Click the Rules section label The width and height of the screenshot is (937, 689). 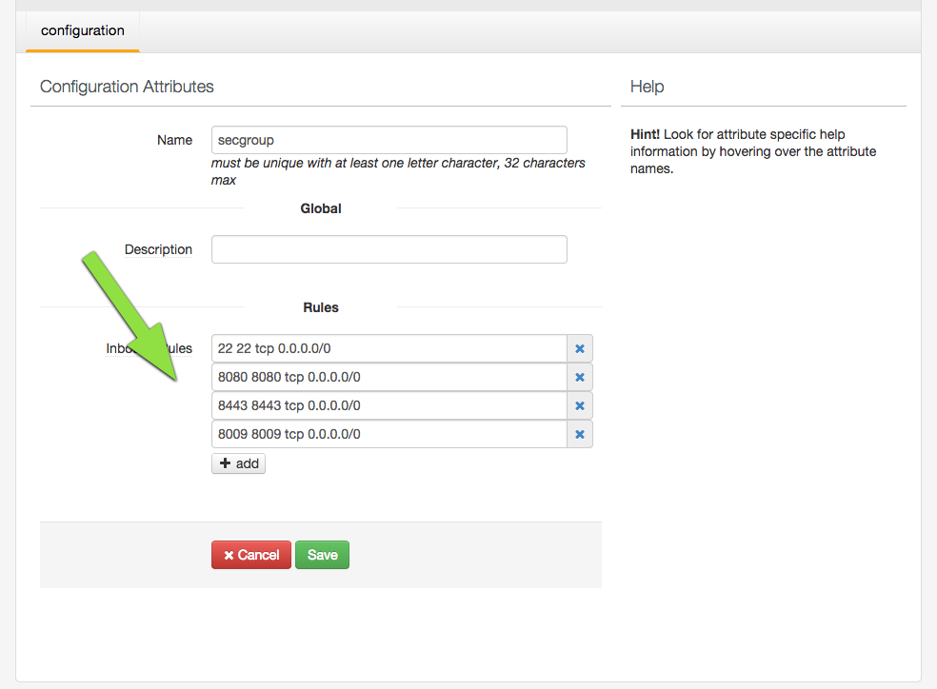click(x=320, y=306)
